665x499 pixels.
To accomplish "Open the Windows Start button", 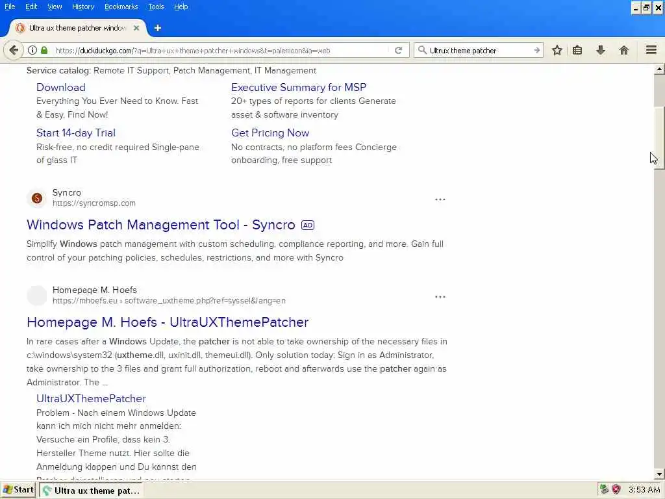I will 18,490.
